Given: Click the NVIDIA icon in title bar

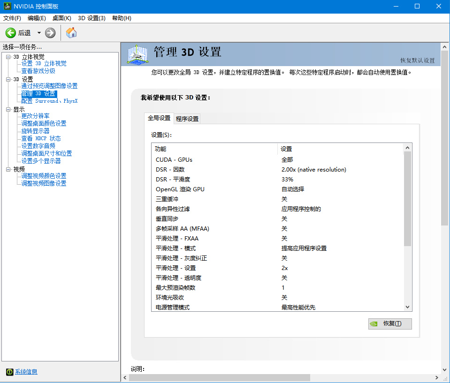Looking at the screenshot, I should click(6, 6).
